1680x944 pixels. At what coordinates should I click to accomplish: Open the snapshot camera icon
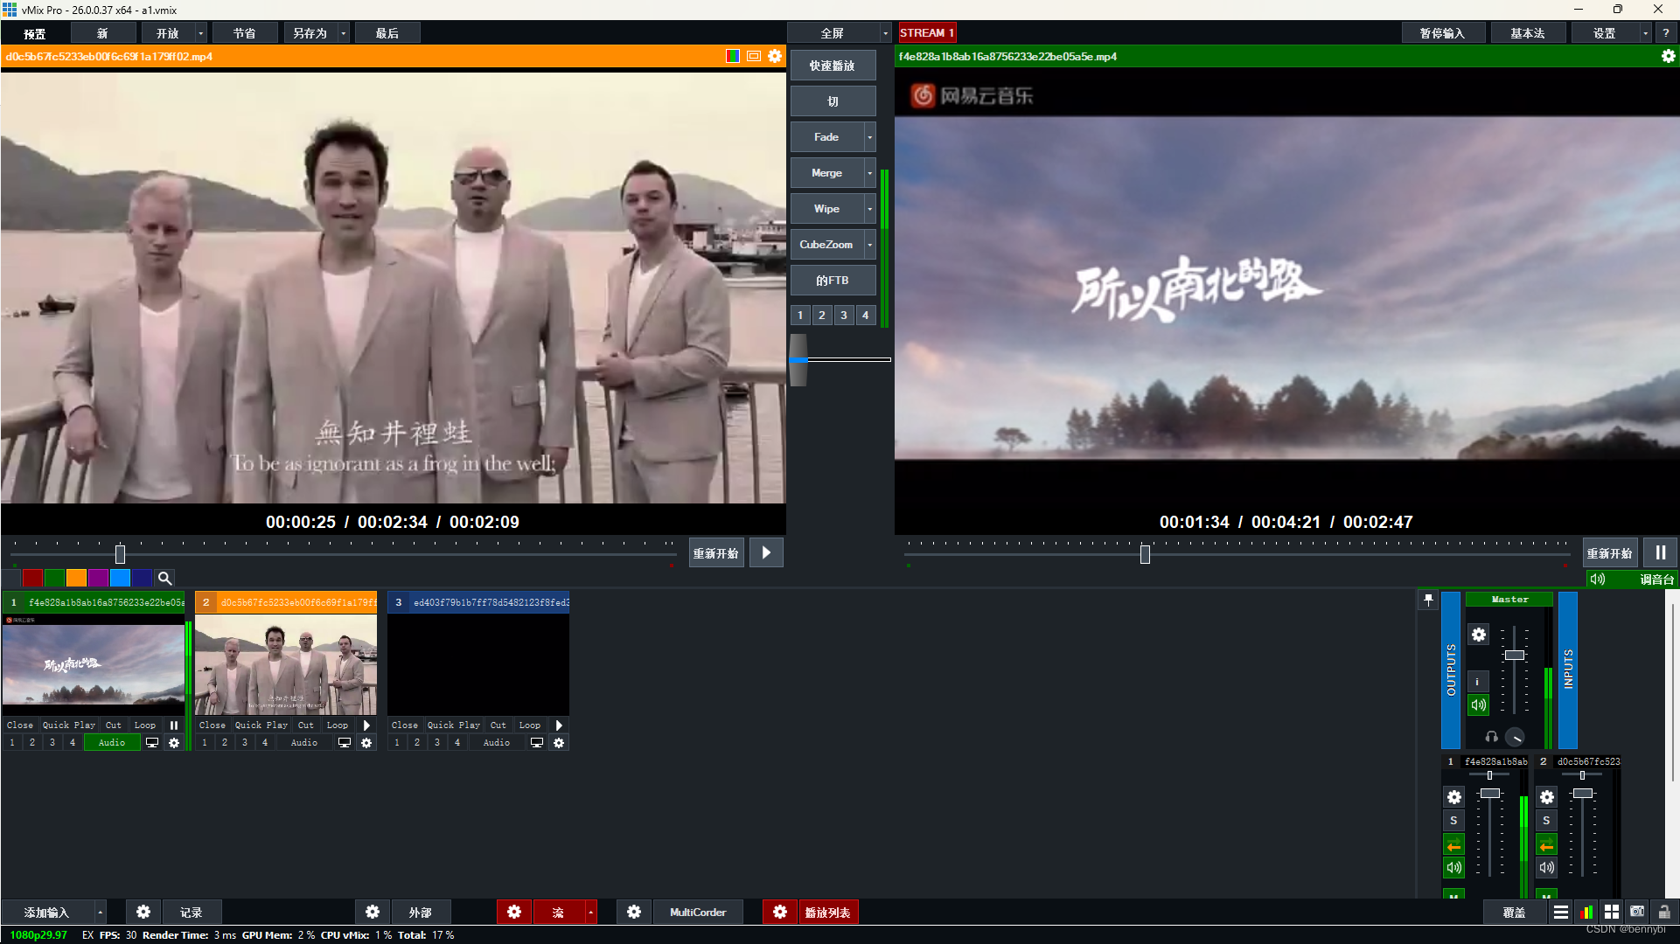tap(1637, 912)
